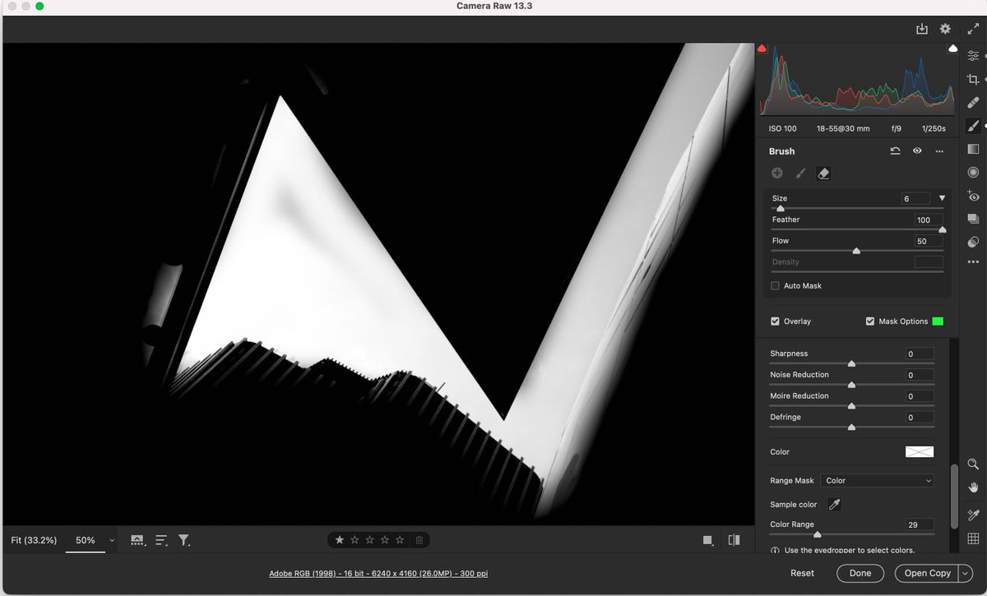Select the Crop tool
The width and height of the screenshot is (987, 596).
[x=972, y=79]
